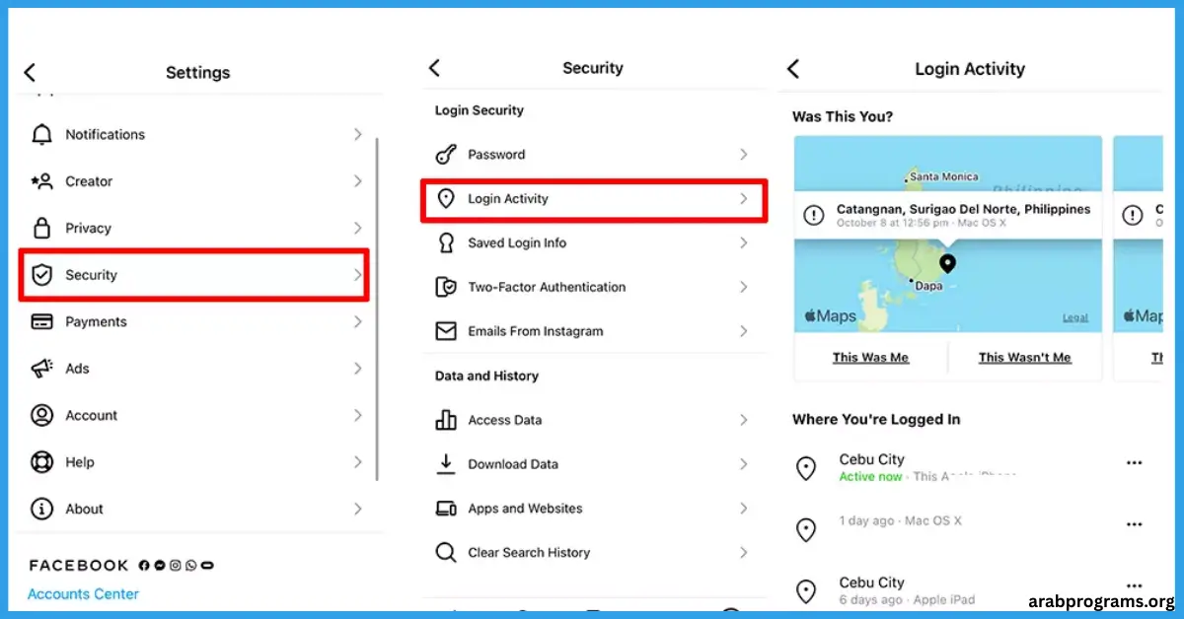The width and height of the screenshot is (1184, 619).
Task: Tap the Emails From Instagram envelope icon
Action: [446, 331]
